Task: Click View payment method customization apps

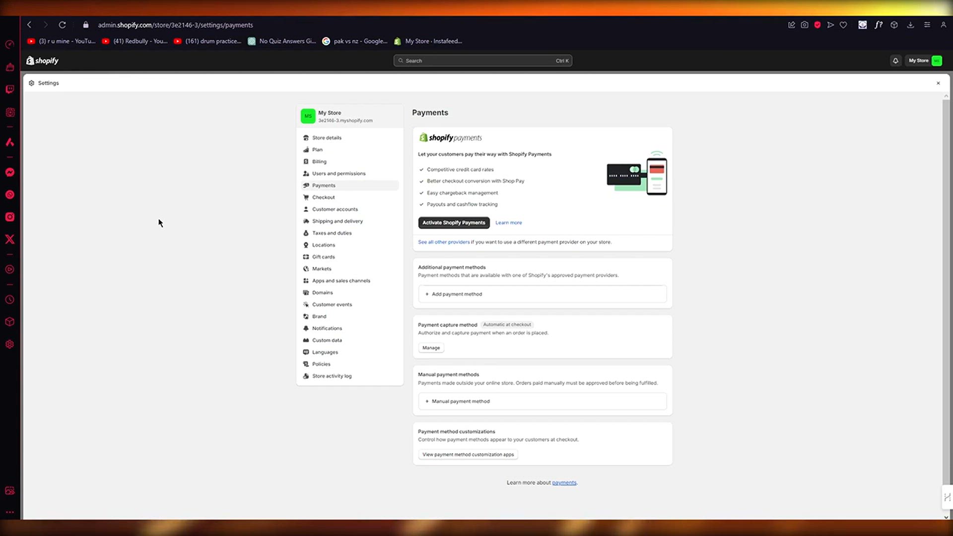Action: [468, 455]
